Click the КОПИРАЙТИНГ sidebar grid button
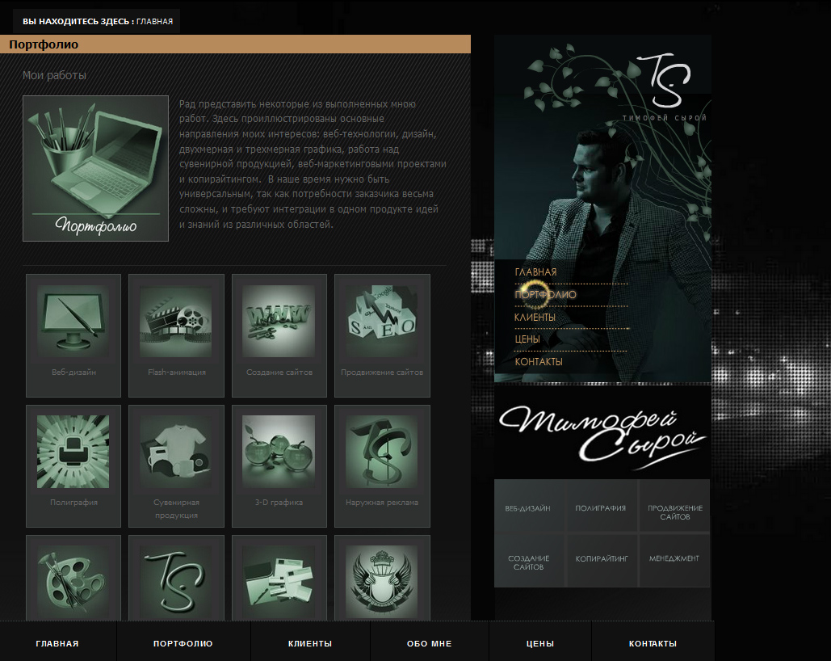Viewport: 831px width, 661px height. pos(601,562)
